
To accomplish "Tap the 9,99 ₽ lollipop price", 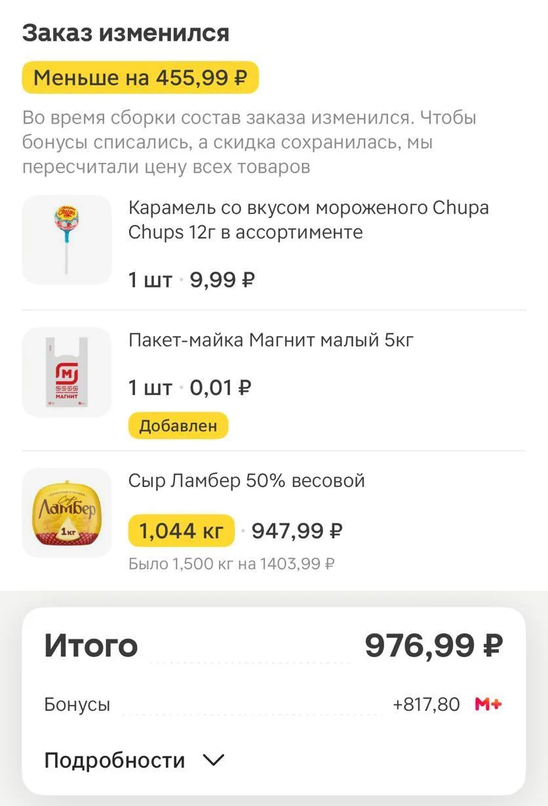I will pyautogui.click(x=222, y=280).
